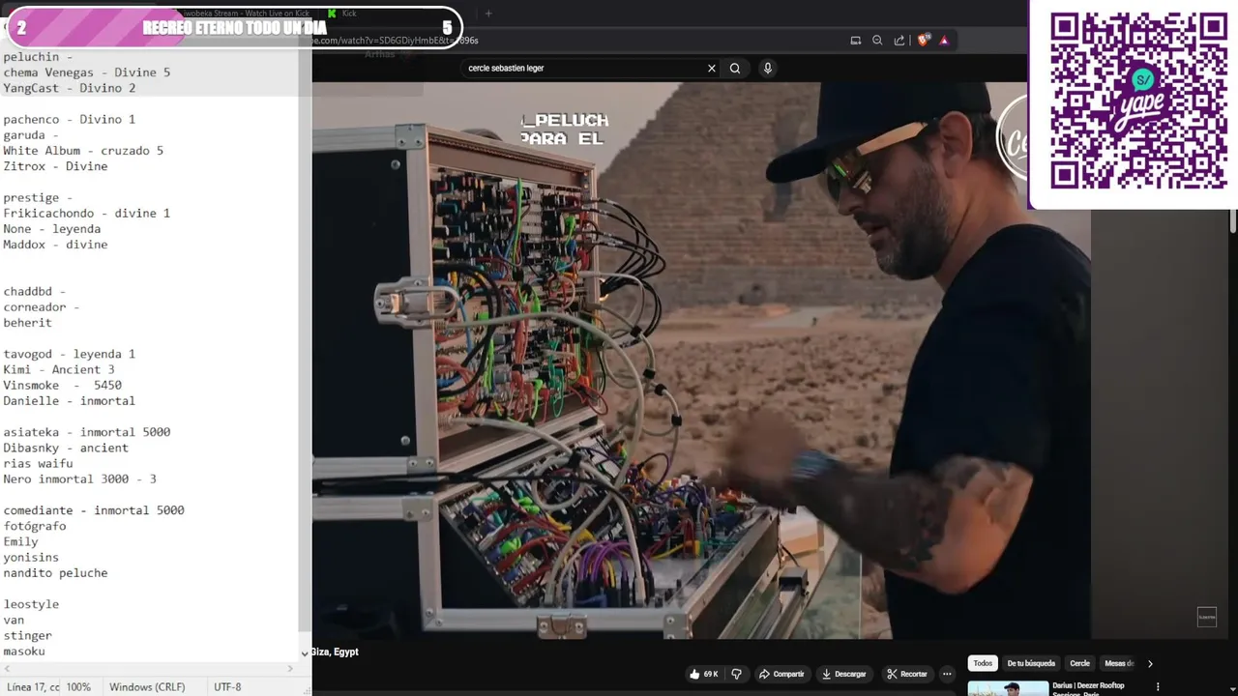
Task: Open the three-dot more actions button
Action: click(948, 674)
